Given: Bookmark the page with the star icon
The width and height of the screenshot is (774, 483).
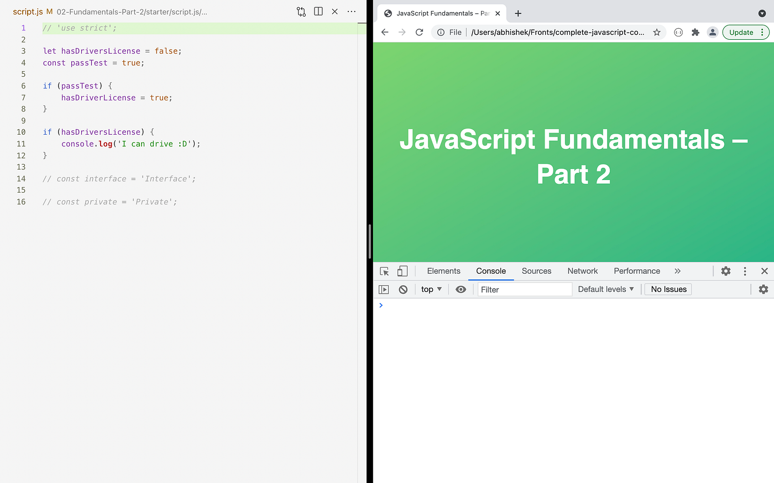Looking at the screenshot, I should 657,32.
